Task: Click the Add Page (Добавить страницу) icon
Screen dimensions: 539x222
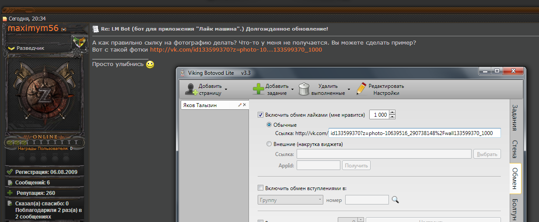Action: [191, 89]
